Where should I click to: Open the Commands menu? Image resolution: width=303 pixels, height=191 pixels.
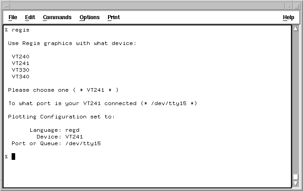57,17
